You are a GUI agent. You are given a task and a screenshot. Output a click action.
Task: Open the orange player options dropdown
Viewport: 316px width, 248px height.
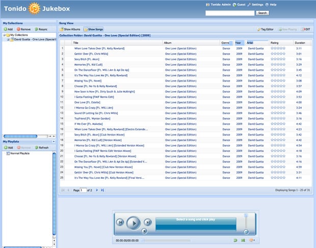tap(252, 240)
